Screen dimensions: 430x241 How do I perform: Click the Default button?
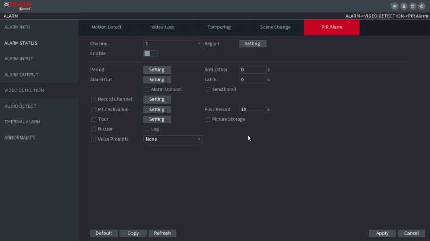coord(104,233)
